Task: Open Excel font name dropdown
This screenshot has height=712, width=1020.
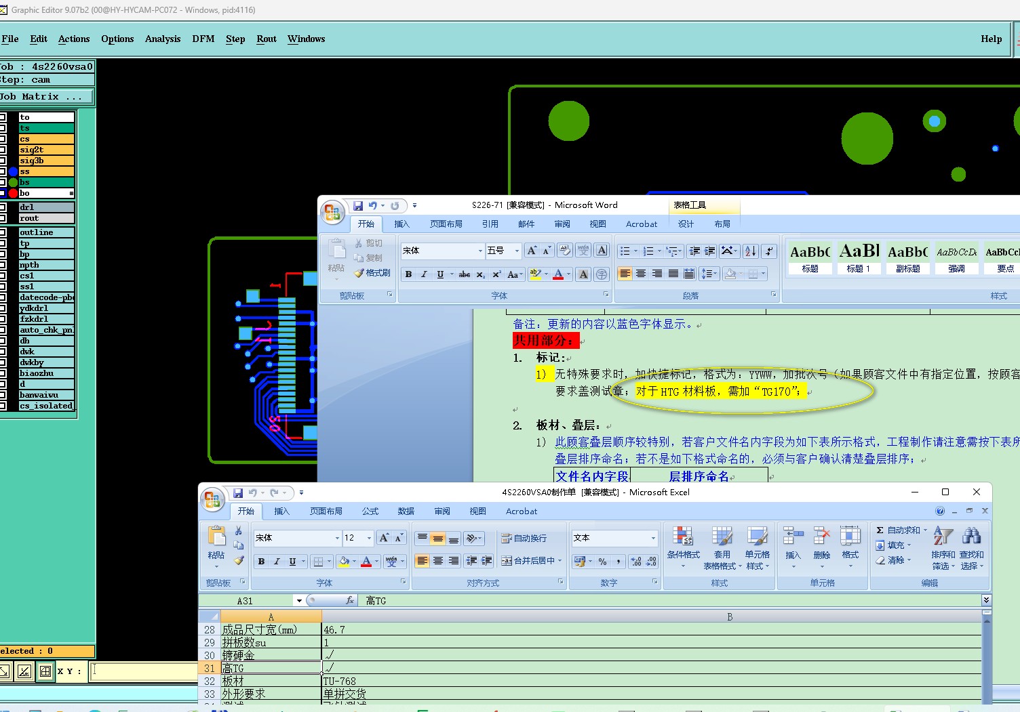Action: [337, 538]
